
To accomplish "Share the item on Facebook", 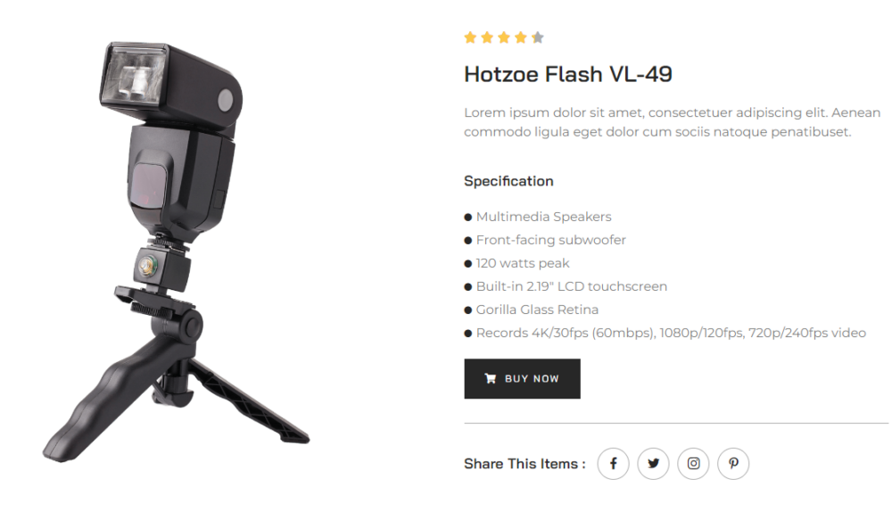I will coord(613,464).
